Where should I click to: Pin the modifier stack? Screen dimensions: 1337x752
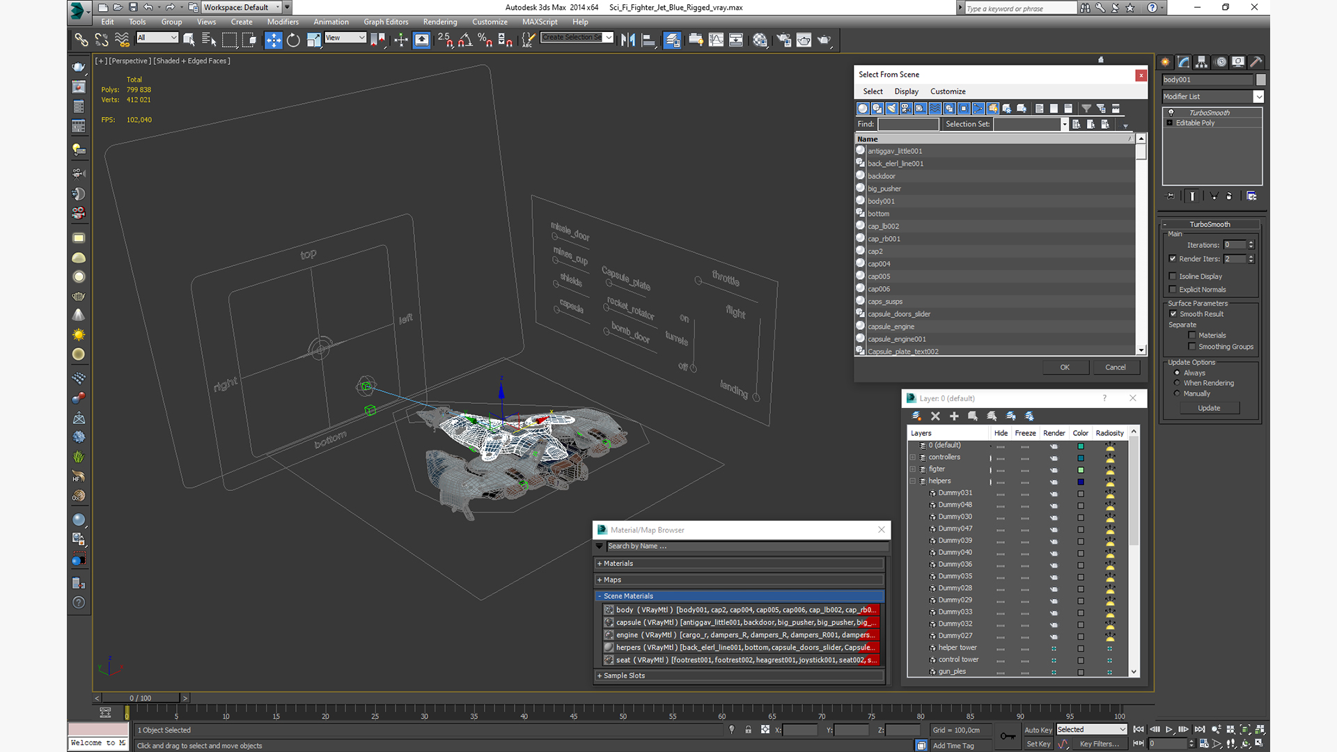pyautogui.click(x=1170, y=196)
